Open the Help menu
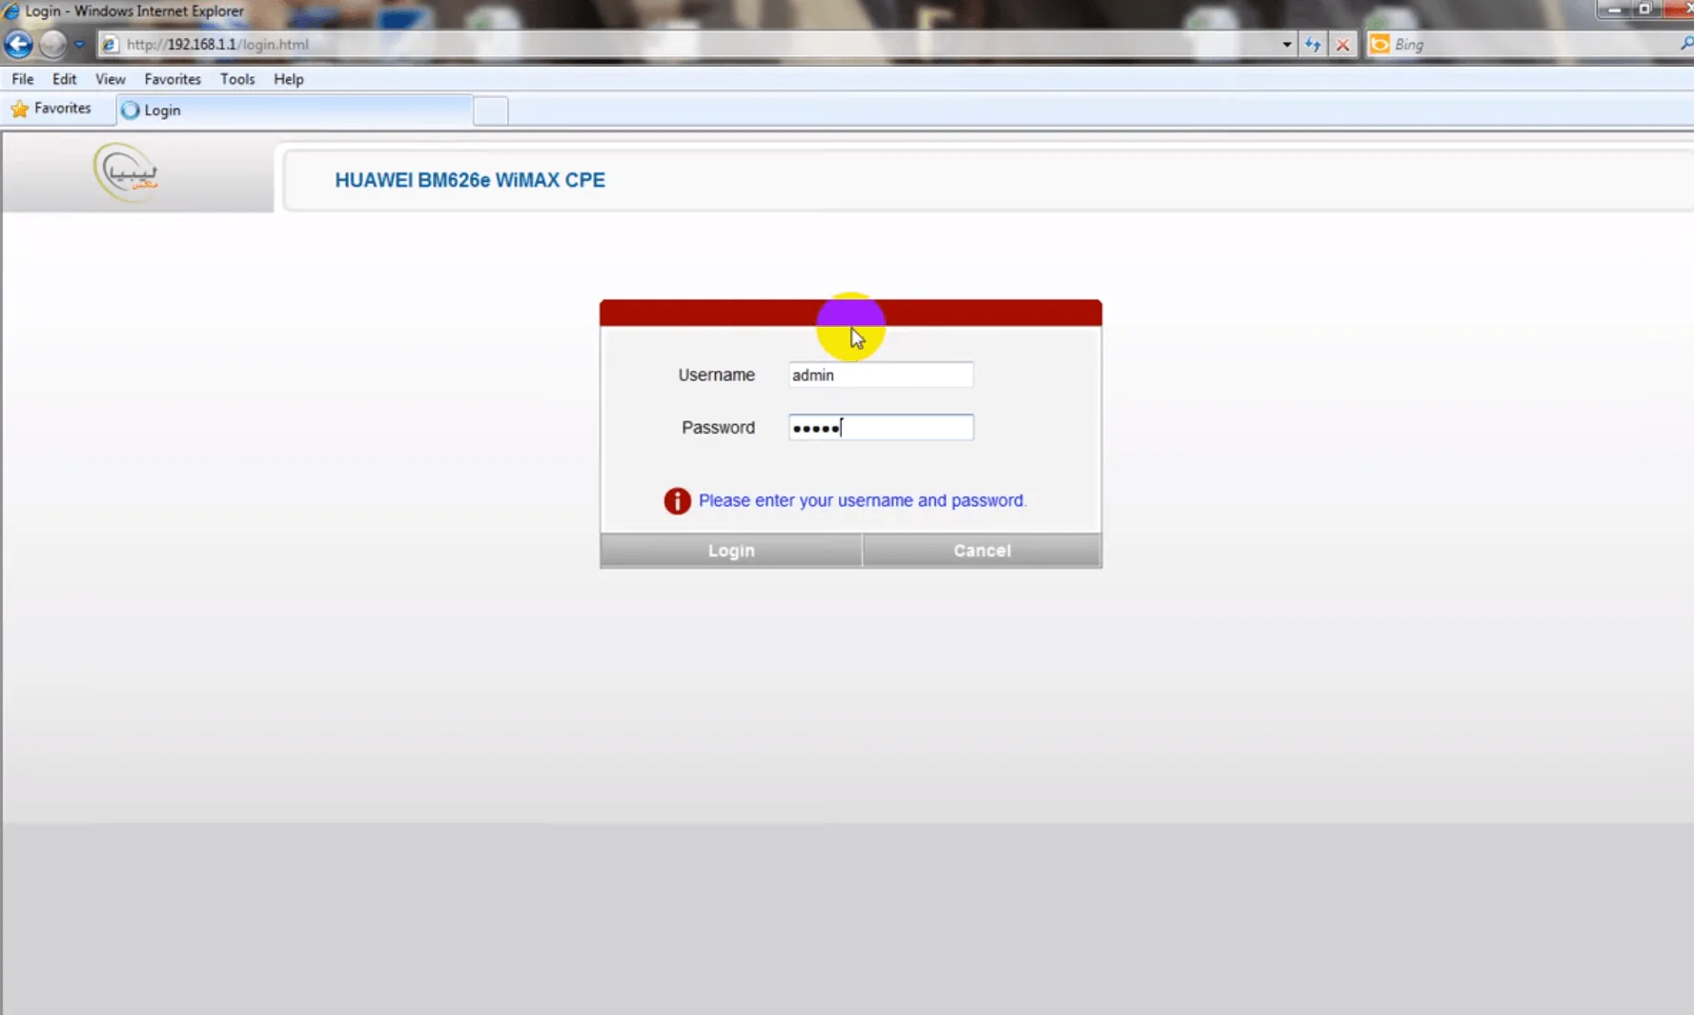The image size is (1694, 1015). point(288,79)
